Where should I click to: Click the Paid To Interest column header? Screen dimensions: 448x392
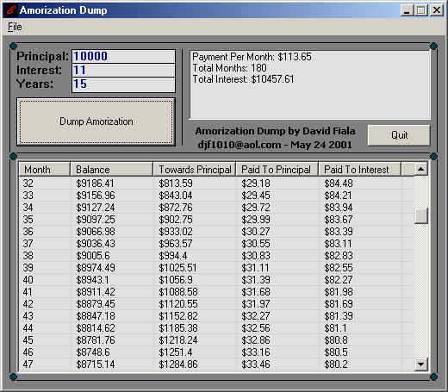[x=359, y=170]
